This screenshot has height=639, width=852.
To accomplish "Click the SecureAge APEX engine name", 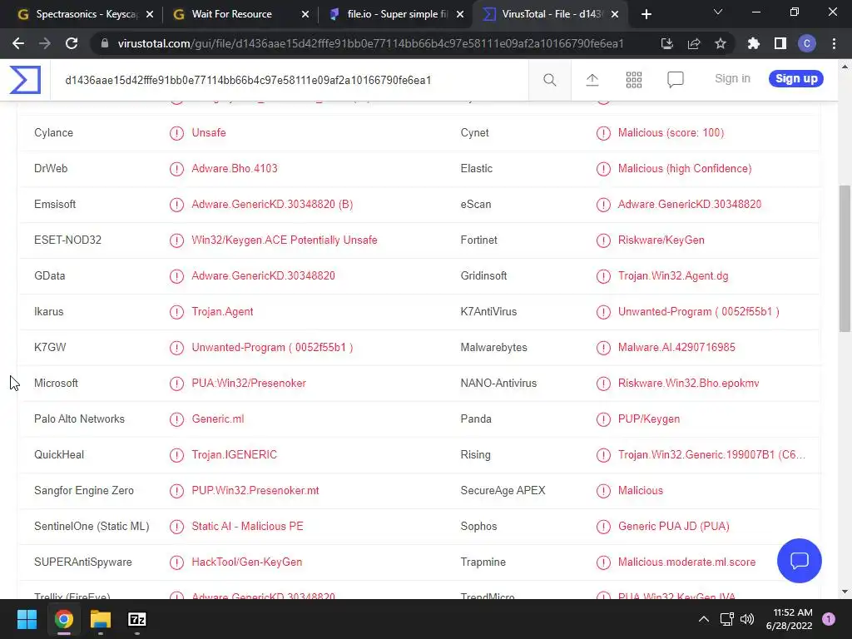I will (x=503, y=491).
